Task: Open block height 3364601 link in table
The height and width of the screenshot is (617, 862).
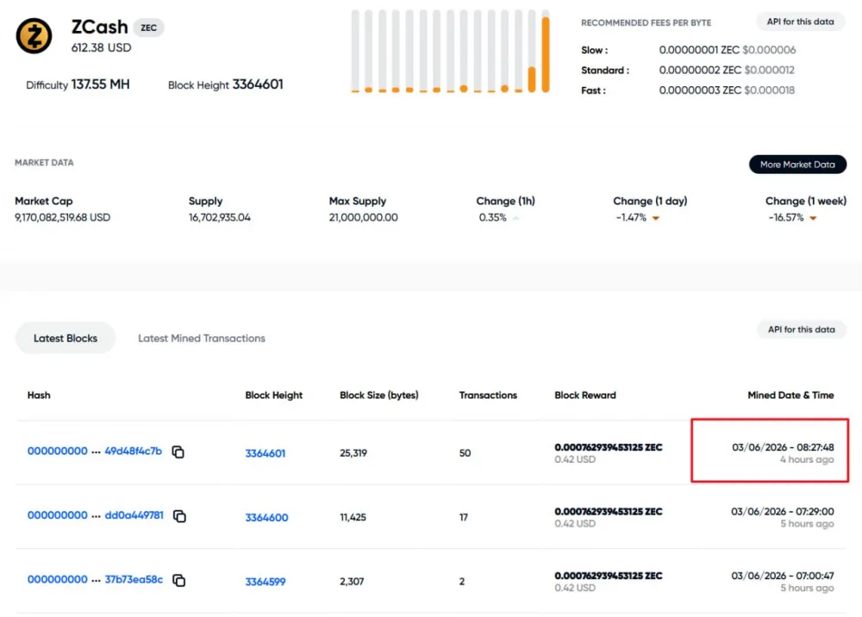Action: tap(265, 453)
